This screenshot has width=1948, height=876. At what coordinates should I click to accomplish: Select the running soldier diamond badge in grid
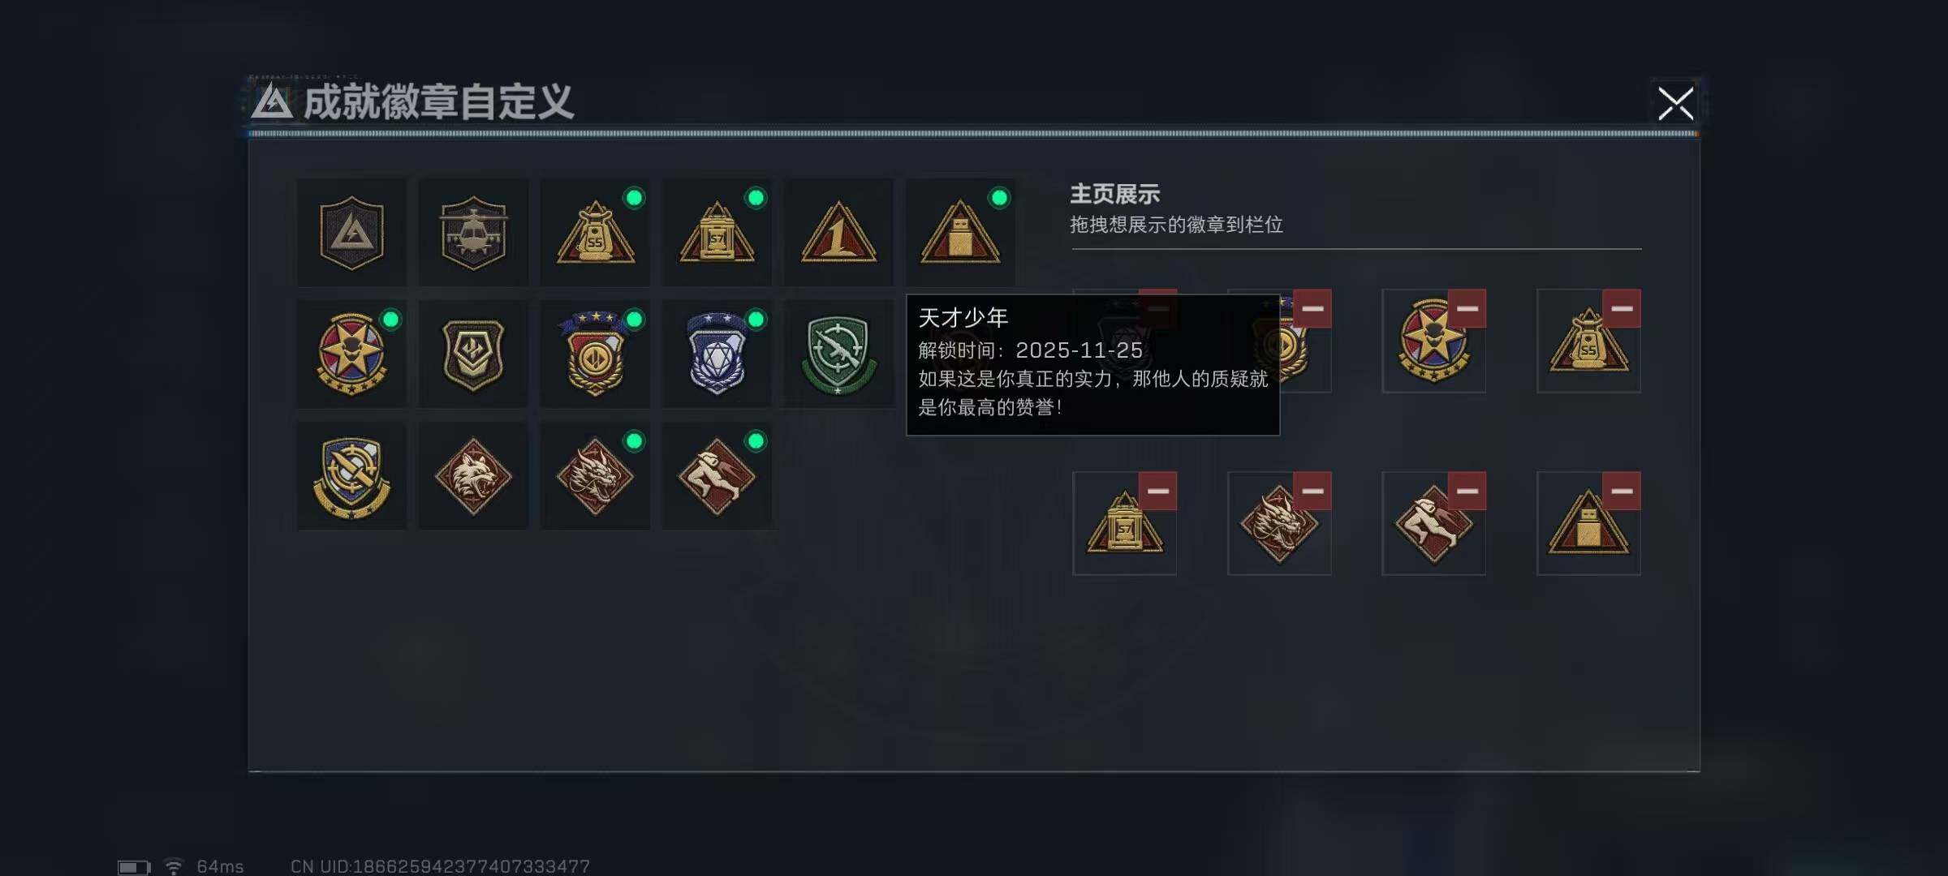[717, 476]
